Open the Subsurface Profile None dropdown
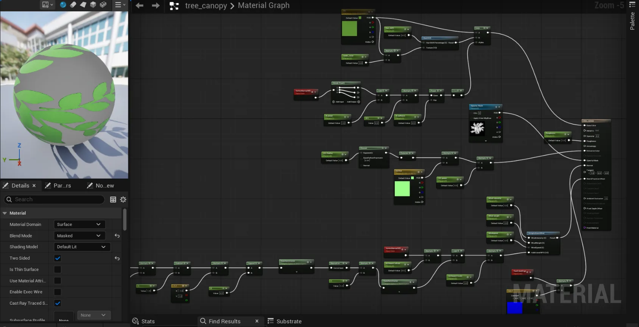This screenshot has width=639, height=327. point(94,315)
